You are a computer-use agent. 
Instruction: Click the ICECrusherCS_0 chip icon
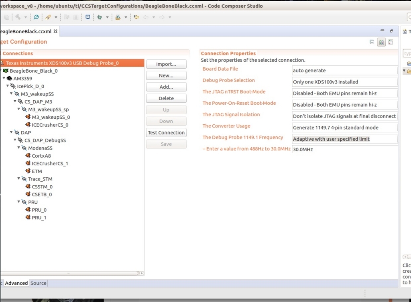point(28,124)
